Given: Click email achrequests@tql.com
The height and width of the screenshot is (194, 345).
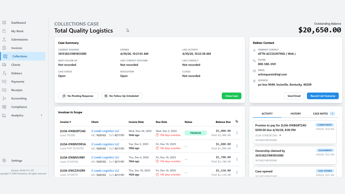Looking at the screenshot, I should 272,74.
